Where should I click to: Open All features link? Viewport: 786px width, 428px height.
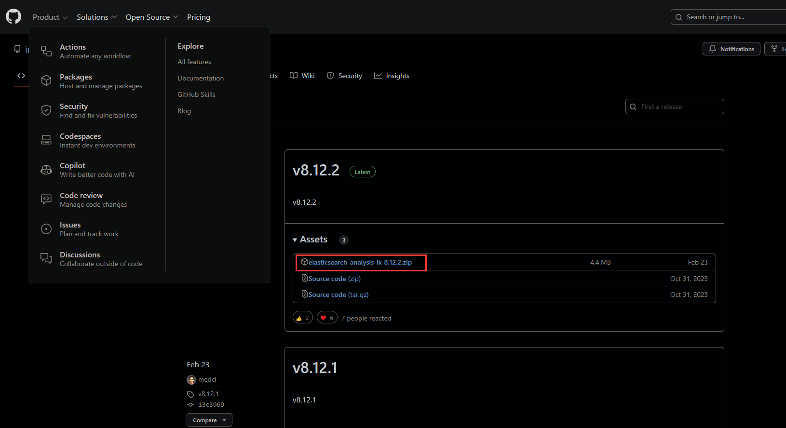point(194,62)
